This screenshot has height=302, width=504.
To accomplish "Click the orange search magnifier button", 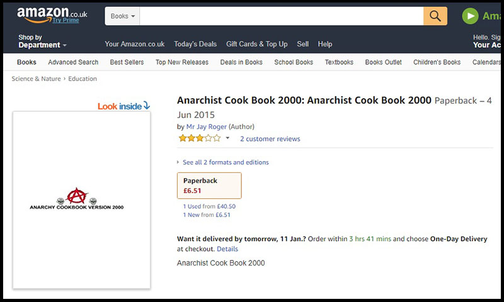I will tap(435, 16).
